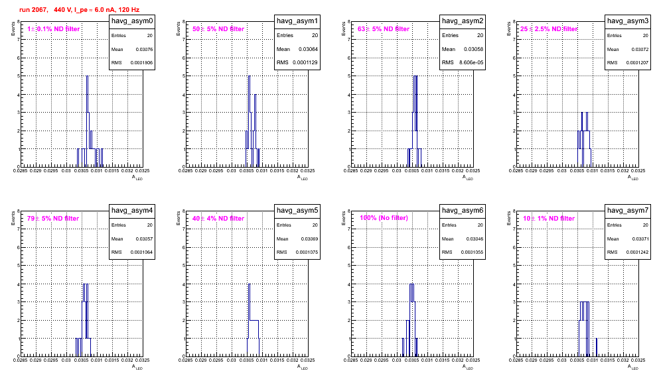The image size is (661, 379).
Task: Click the run 2067 title text
Action: point(79,10)
